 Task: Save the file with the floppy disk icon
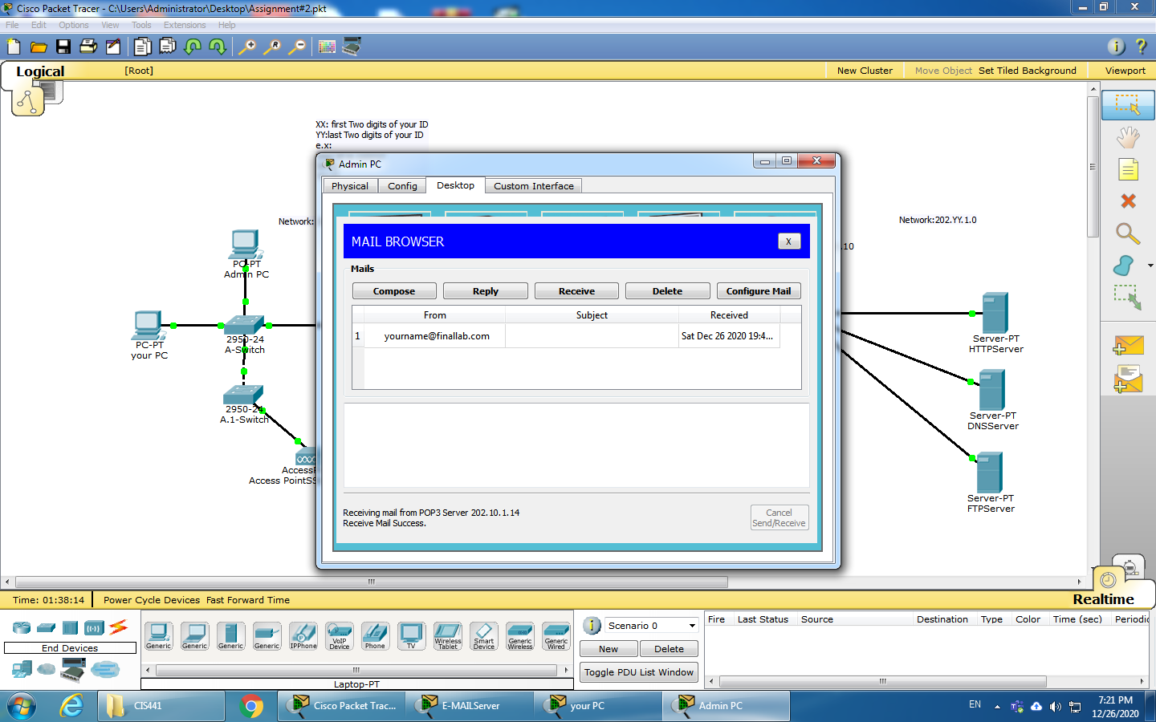(63, 47)
